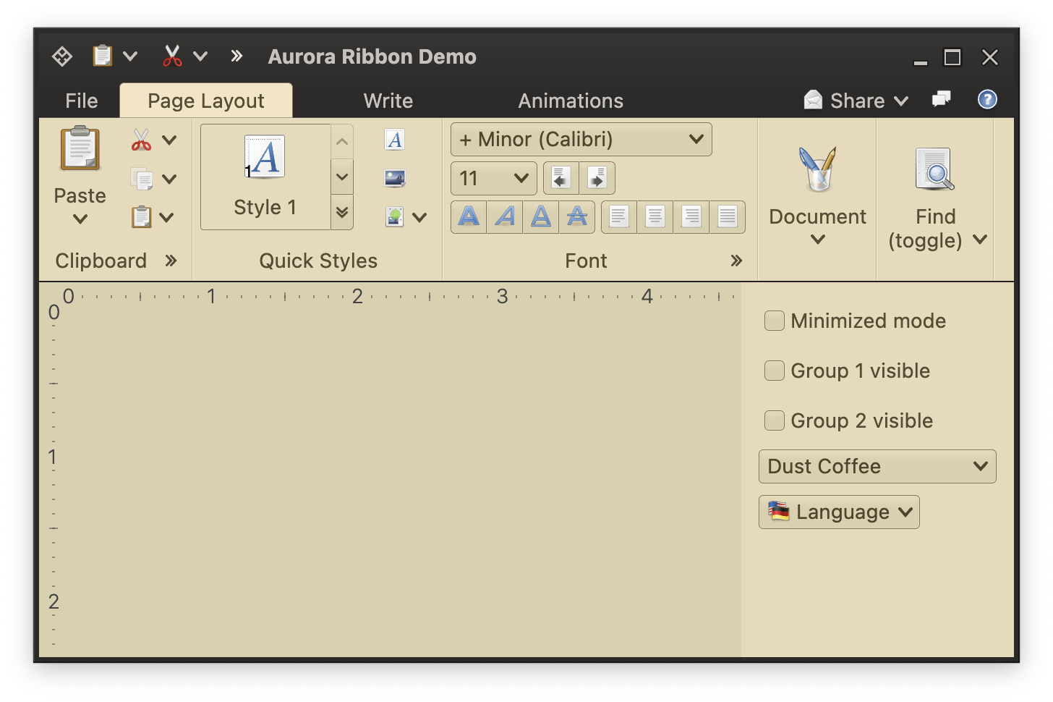Maximize the Aurora Ribbon Demo window
Viewport: 1053px width, 702px height.
click(x=952, y=57)
